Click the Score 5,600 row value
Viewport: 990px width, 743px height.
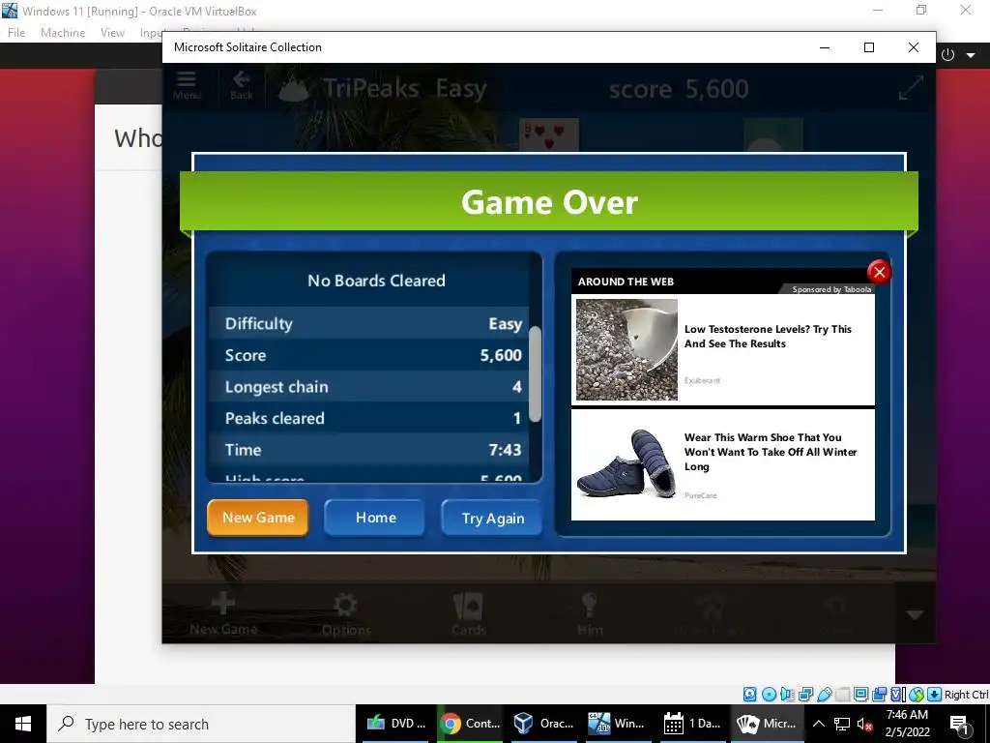pyautogui.click(x=501, y=355)
